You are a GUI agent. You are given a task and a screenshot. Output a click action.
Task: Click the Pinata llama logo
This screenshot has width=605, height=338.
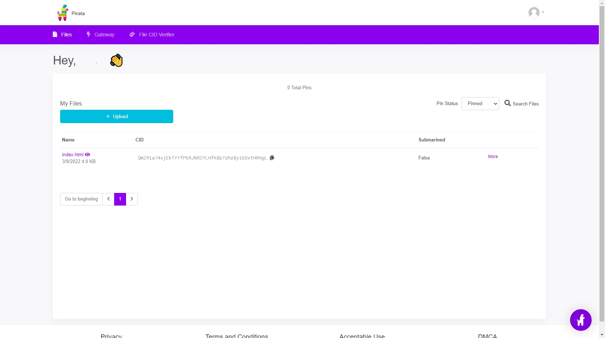tap(63, 13)
